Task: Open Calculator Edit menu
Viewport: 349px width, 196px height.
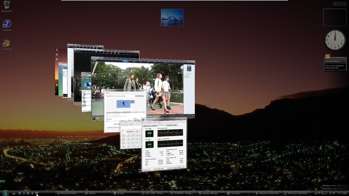Action: 122,125
